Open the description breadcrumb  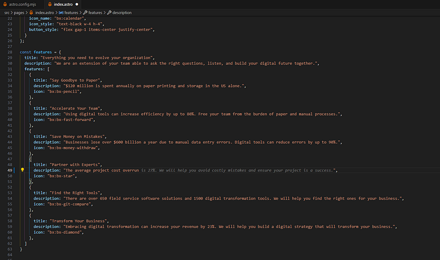(x=119, y=13)
